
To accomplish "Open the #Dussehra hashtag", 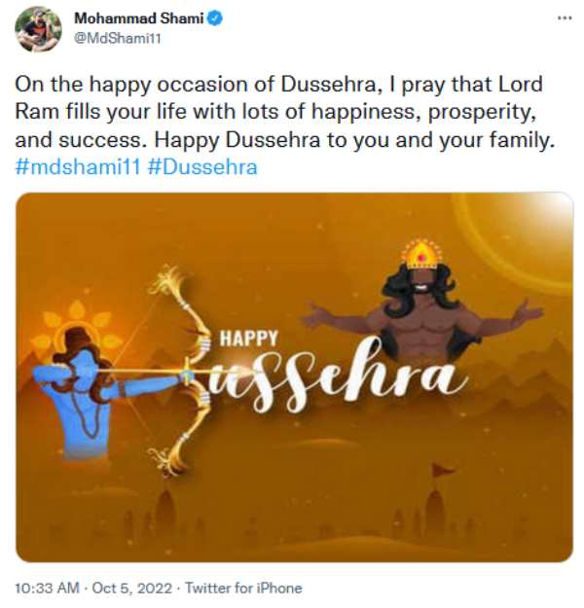I will [202, 167].
